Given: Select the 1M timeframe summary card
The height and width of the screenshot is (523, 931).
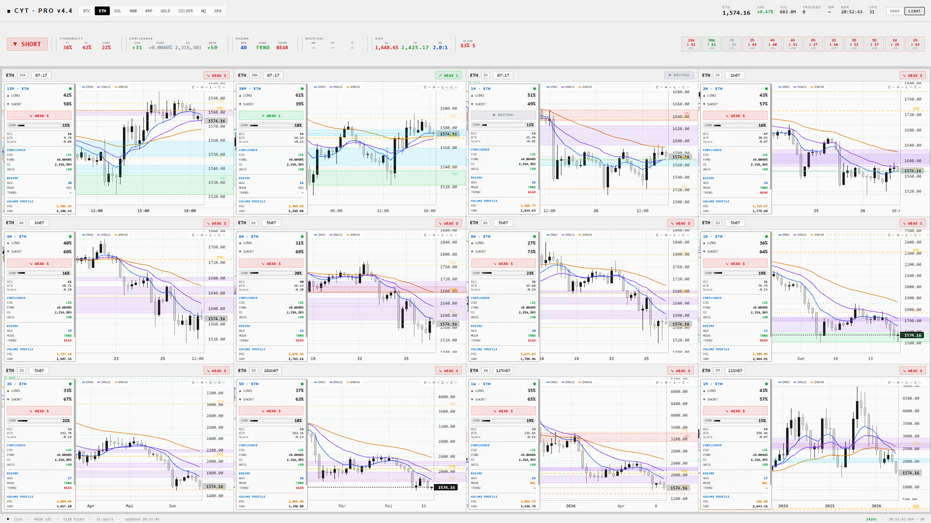Looking at the screenshot, I should [x=915, y=44].
